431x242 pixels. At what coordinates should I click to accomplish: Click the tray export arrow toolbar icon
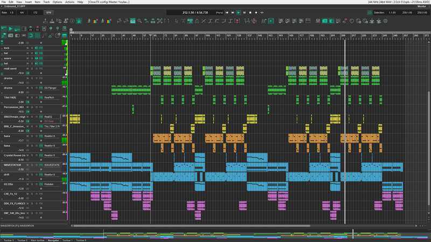45,21
